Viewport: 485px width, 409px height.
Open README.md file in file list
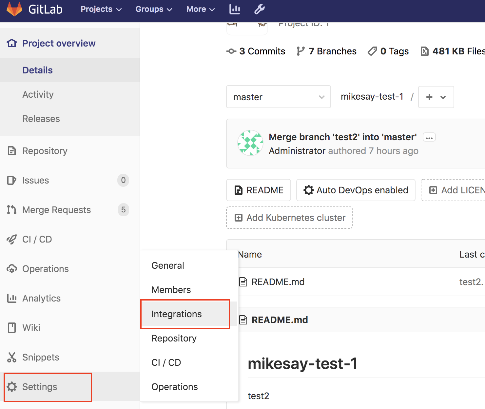coord(278,282)
